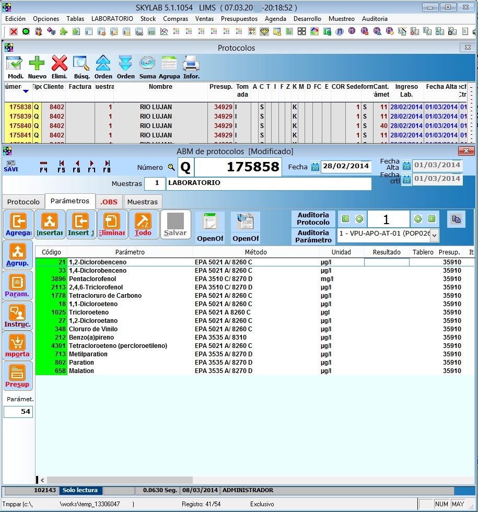The height and width of the screenshot is (512, 478).
Task: Open the Búsq. search tool
Action: tap(81, 66)
